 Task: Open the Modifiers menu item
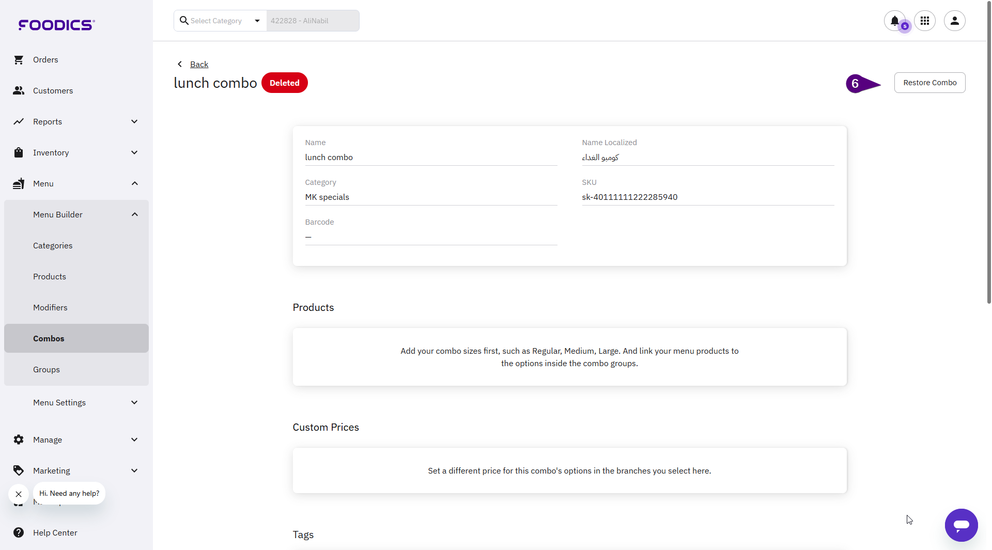pyautogui.click(x=50, y=308)
